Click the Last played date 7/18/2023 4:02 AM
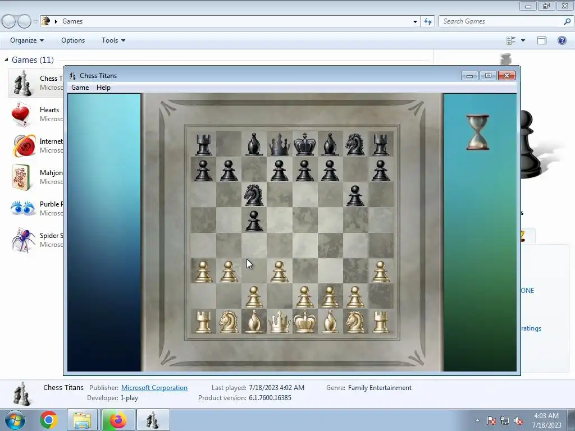 (x=276, y=388)
